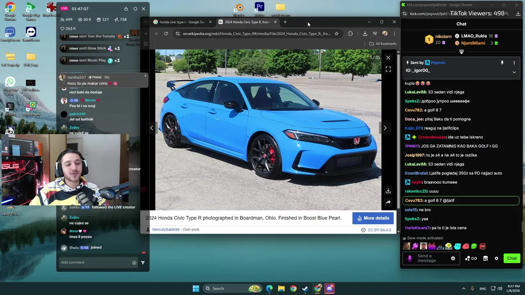Open MercurySable99 author link
The width and height of the screenshot is (525, 295).
tap(166, 229)
